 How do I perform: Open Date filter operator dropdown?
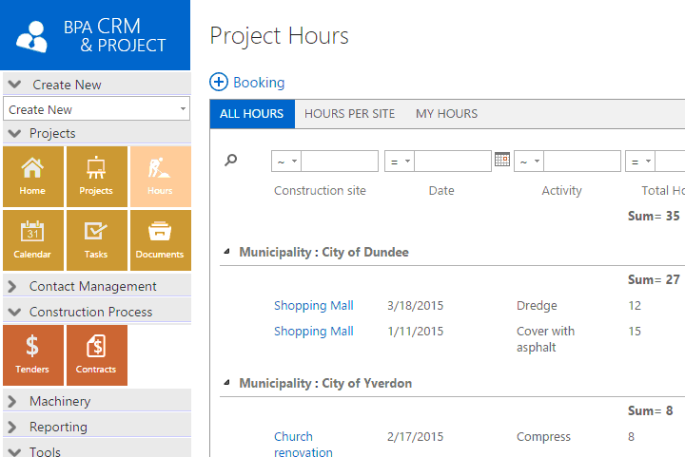point(400,161)
